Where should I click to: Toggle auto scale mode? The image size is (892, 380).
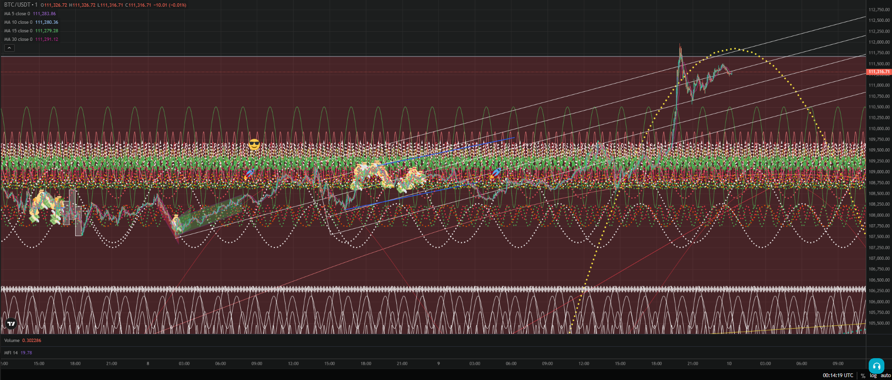click(x=886, y=376)
